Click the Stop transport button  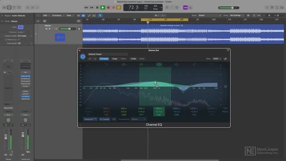(97, 8)
